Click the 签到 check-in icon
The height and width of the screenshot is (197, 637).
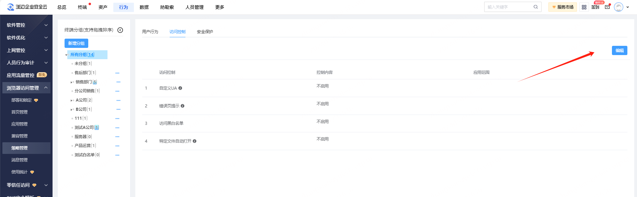595,7
